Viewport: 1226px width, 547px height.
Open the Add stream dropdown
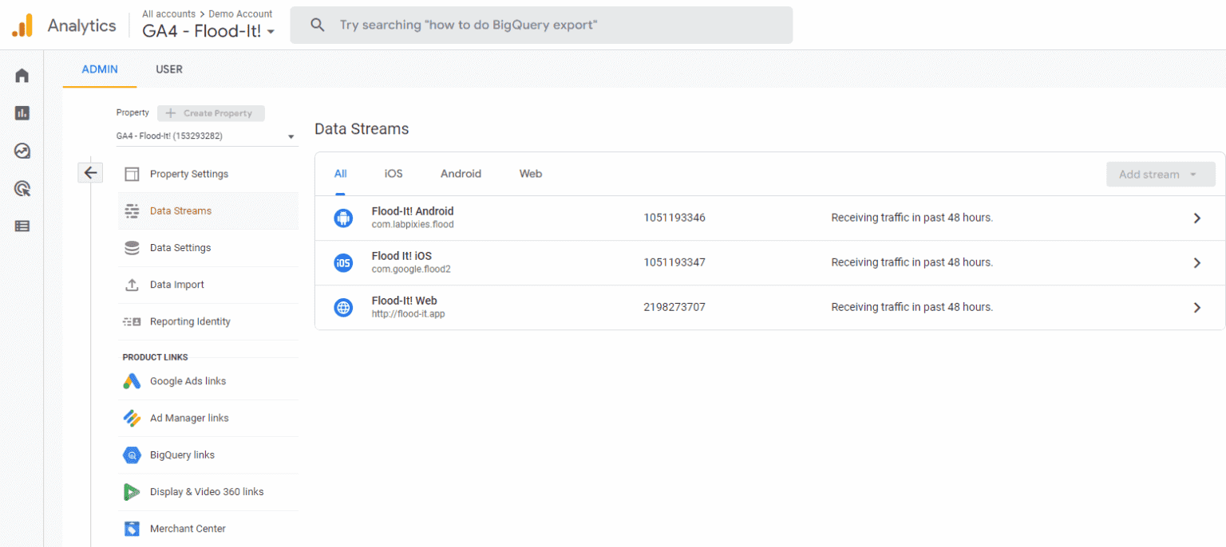[x=1160, y=175]
